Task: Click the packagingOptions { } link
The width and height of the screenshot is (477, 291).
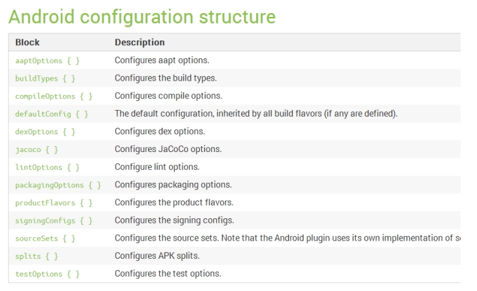Action: pos(57,185)
